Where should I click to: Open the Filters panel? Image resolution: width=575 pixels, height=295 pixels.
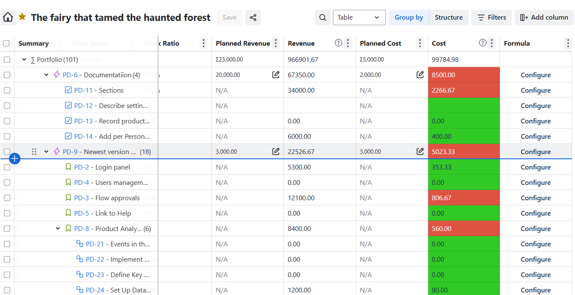491,18
